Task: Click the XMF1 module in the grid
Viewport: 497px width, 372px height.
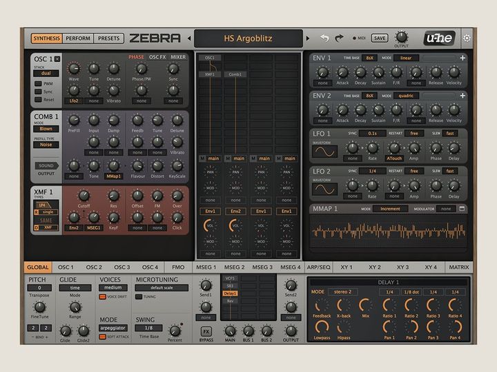Action: tap(210, 74)
